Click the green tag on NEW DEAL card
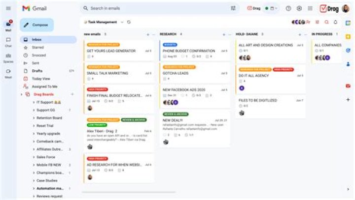 click(x=176, y=114)
